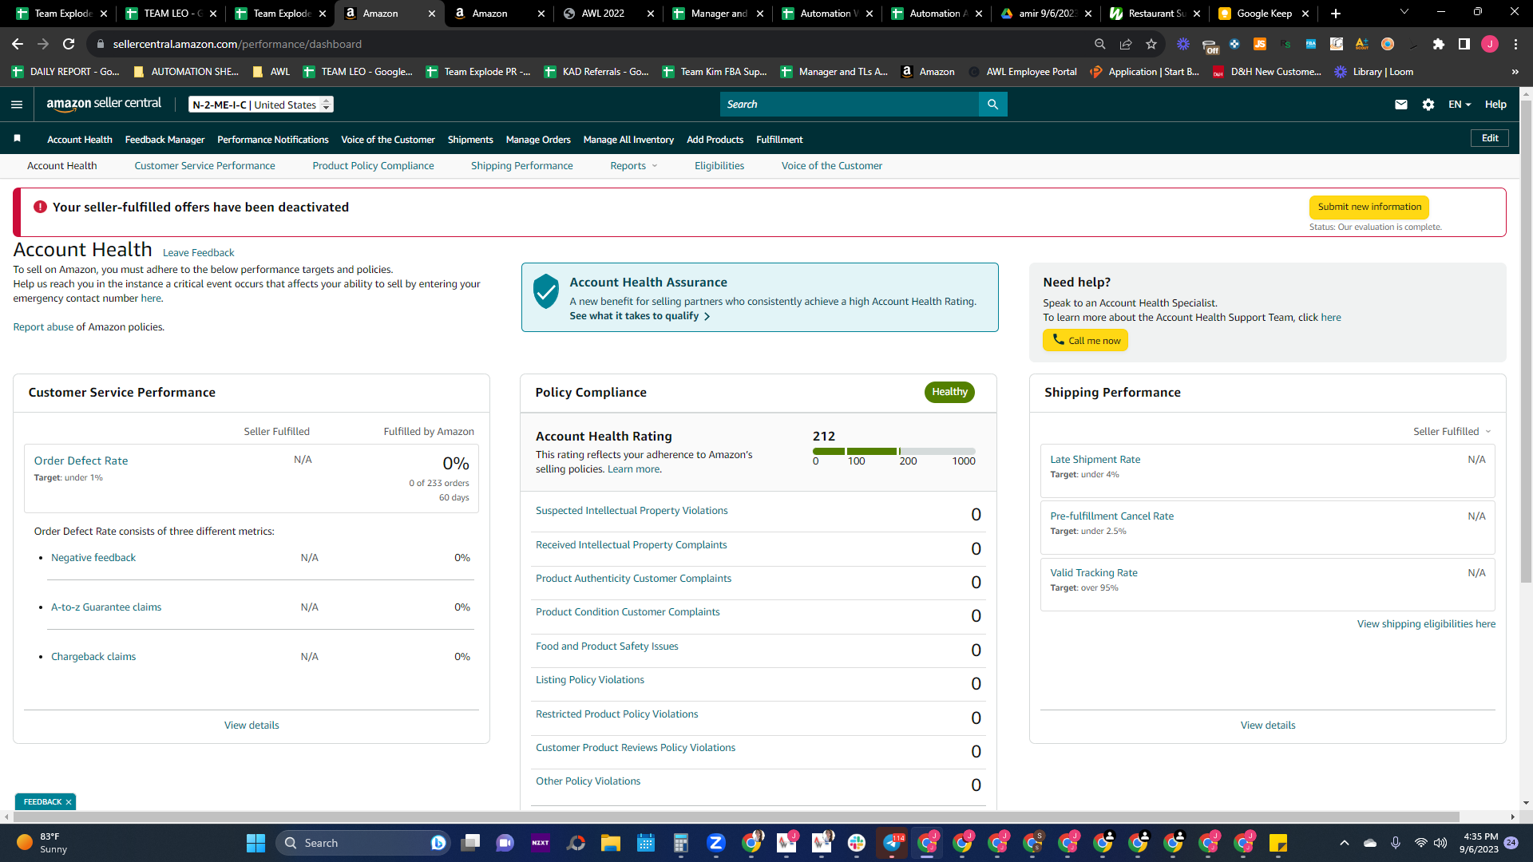The image size is (1533, 862).
Task: Click the Healthy status badge
Action: [949, 392]
